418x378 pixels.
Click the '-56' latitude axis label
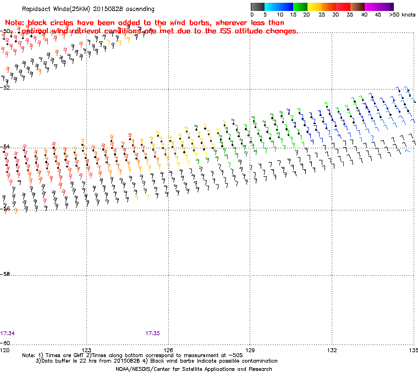click(x=5, y=209)
